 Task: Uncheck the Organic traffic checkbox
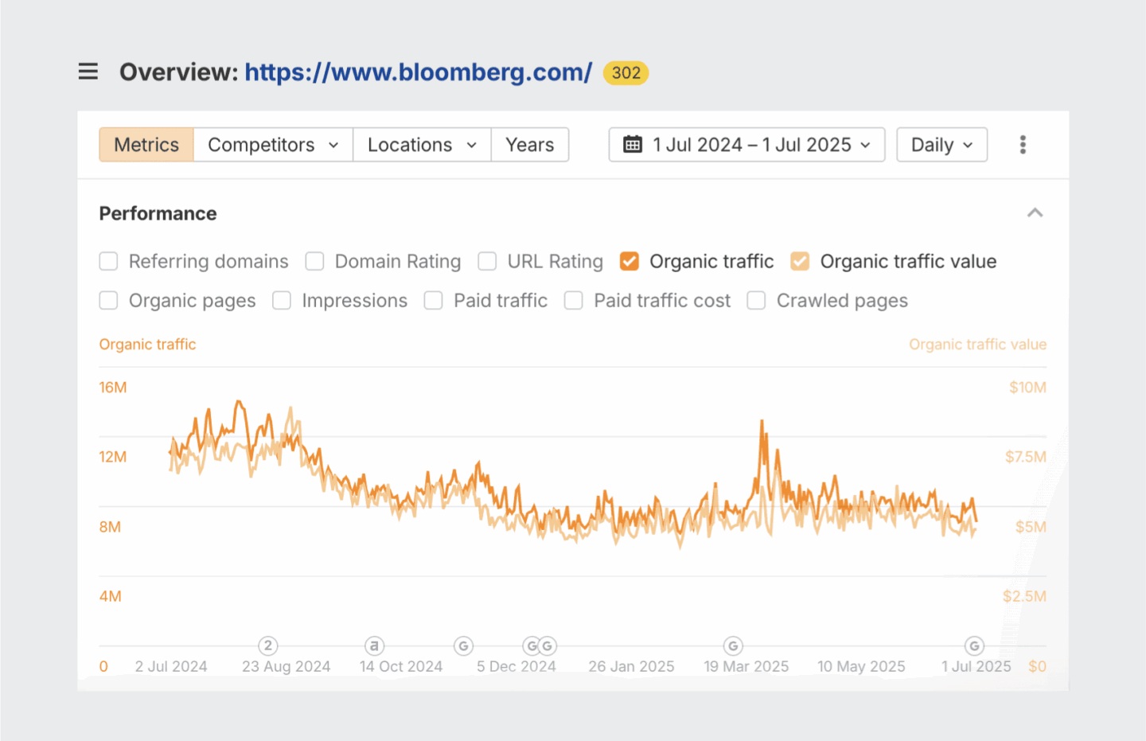(629, 261)
